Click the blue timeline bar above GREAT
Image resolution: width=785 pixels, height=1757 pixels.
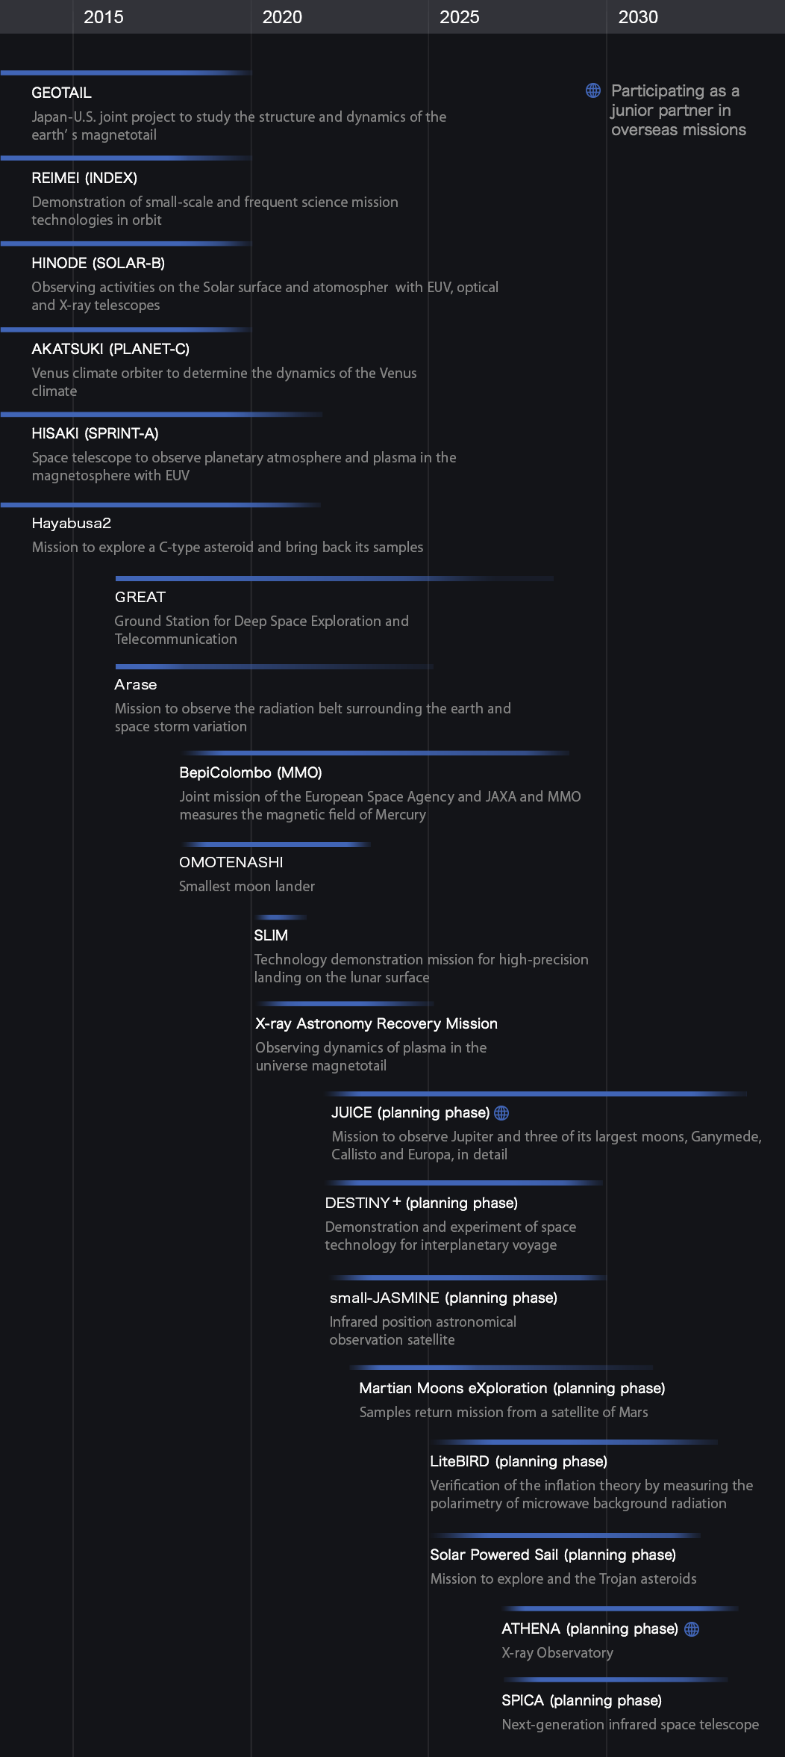click(x=334, y=578)
